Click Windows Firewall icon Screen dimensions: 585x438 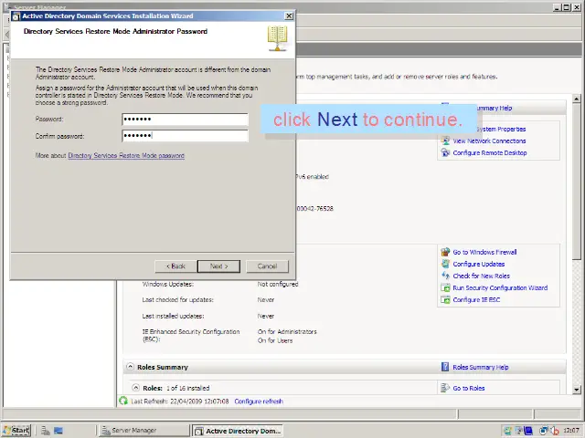(445, 252)
